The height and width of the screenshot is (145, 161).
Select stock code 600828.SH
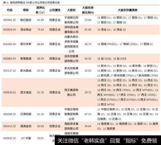coord(10,30)
